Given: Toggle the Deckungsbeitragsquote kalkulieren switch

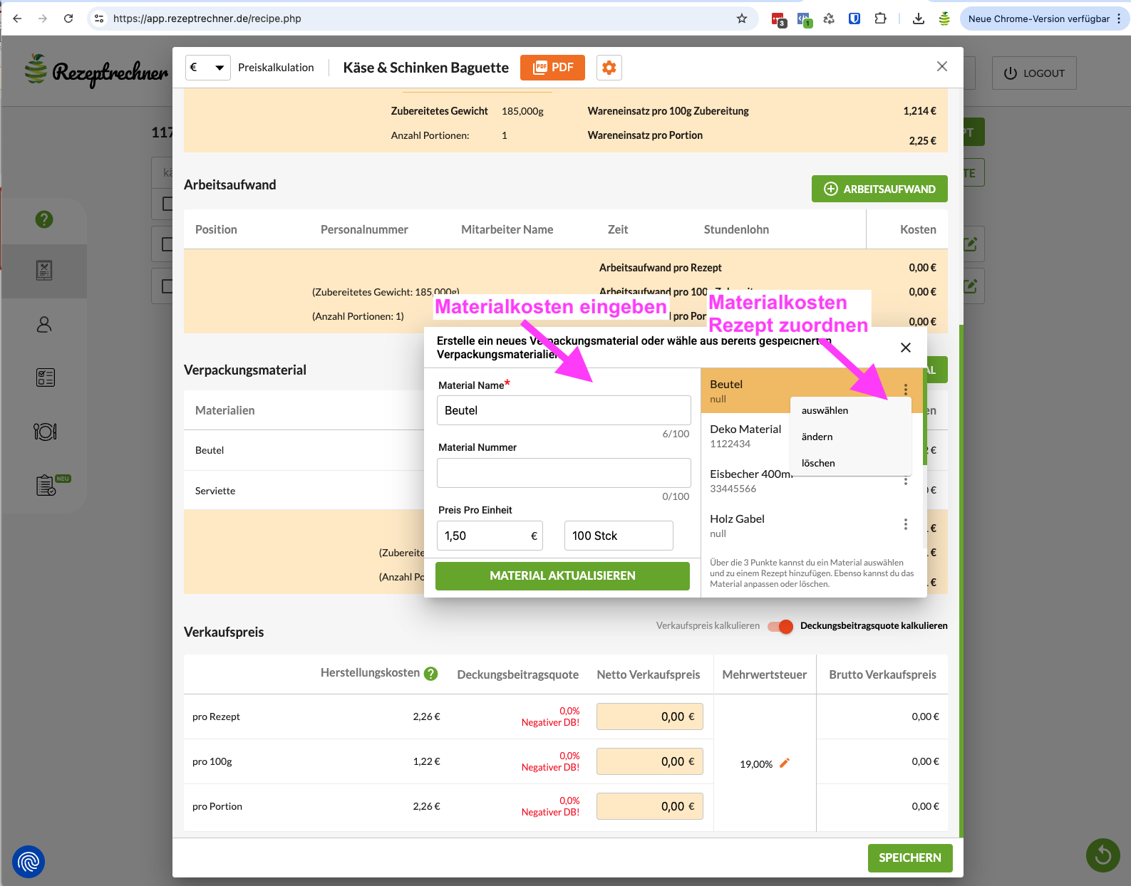Looking at the screenshot, I should (780, 626).
